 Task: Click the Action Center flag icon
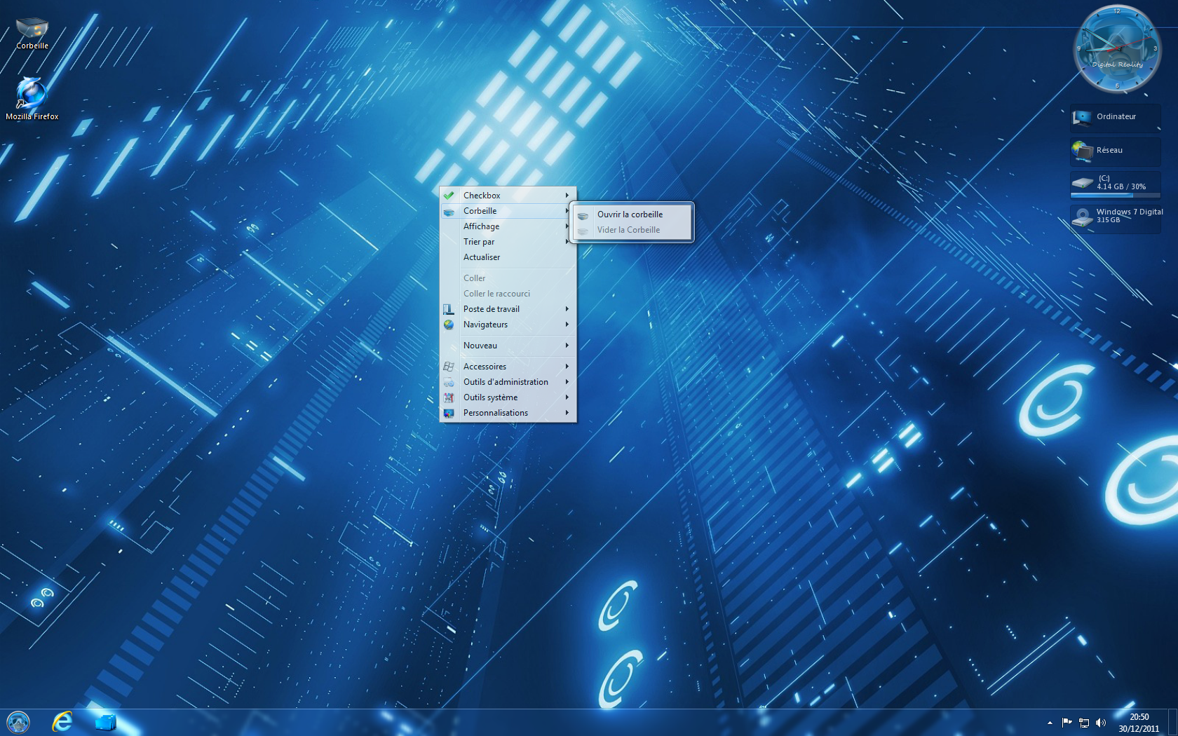(x=1067, y=723)
